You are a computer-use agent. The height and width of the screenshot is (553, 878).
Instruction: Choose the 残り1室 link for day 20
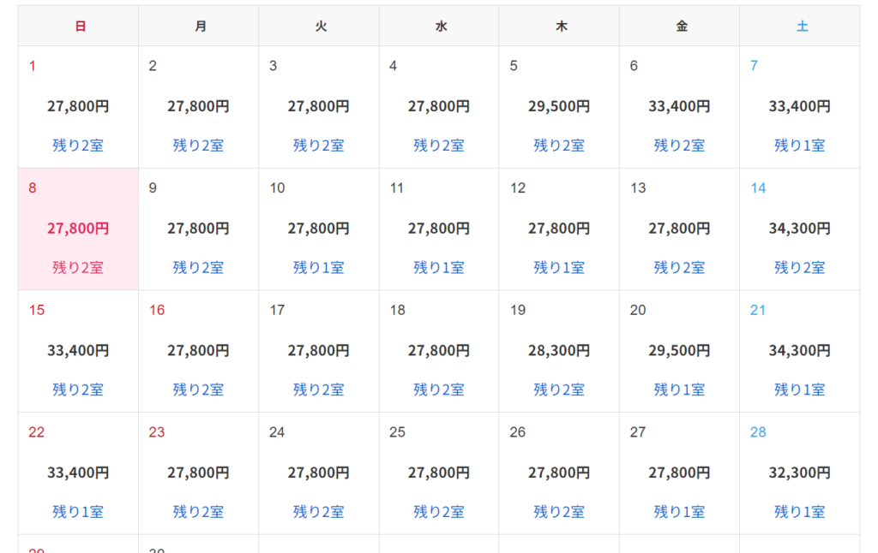pos(679,389)
